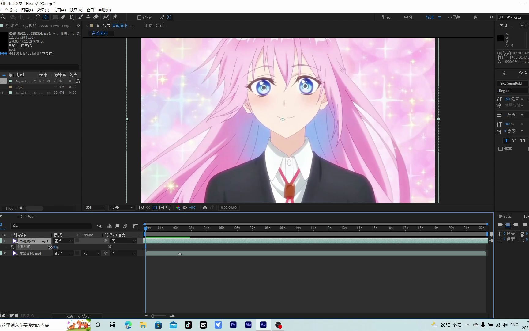Click the fast previews icon
The width and height of the screenshot is (529, 331).
click(141, 207)
